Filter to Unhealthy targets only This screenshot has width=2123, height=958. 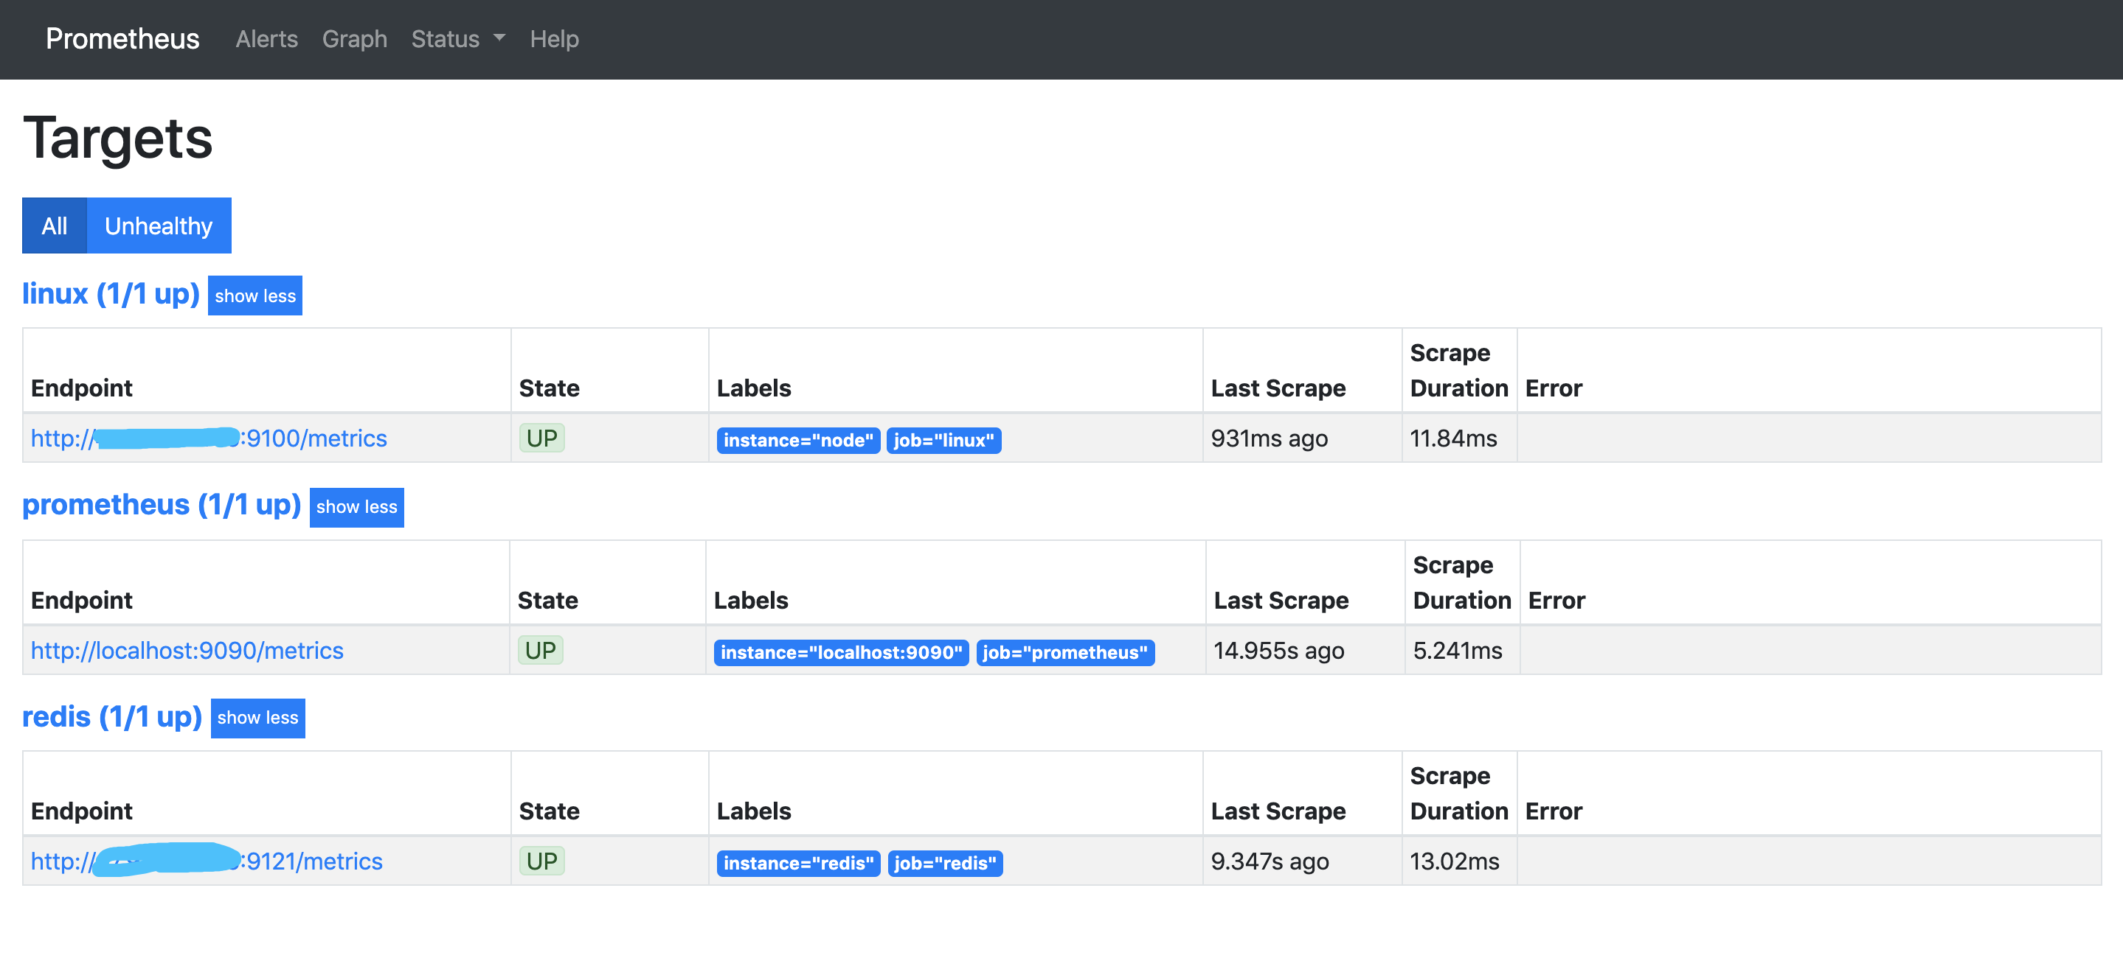pyautogui.click(x=159, y=225)
